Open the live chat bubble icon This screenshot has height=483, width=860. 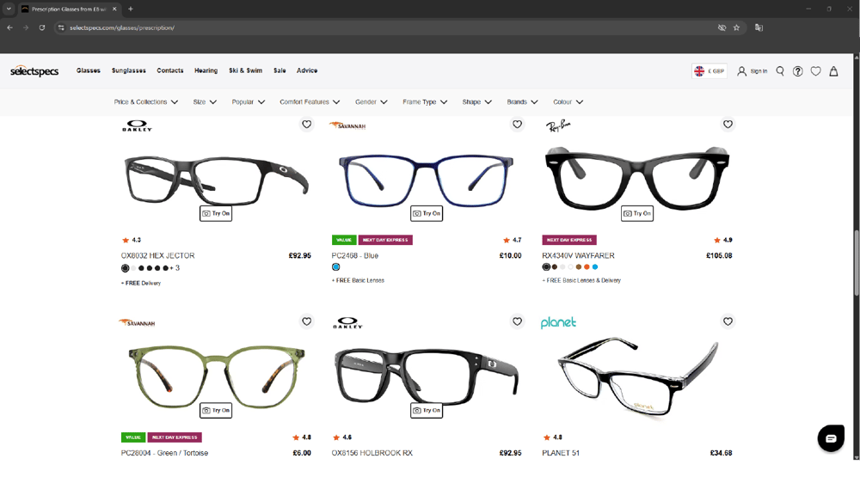(831, 438)
